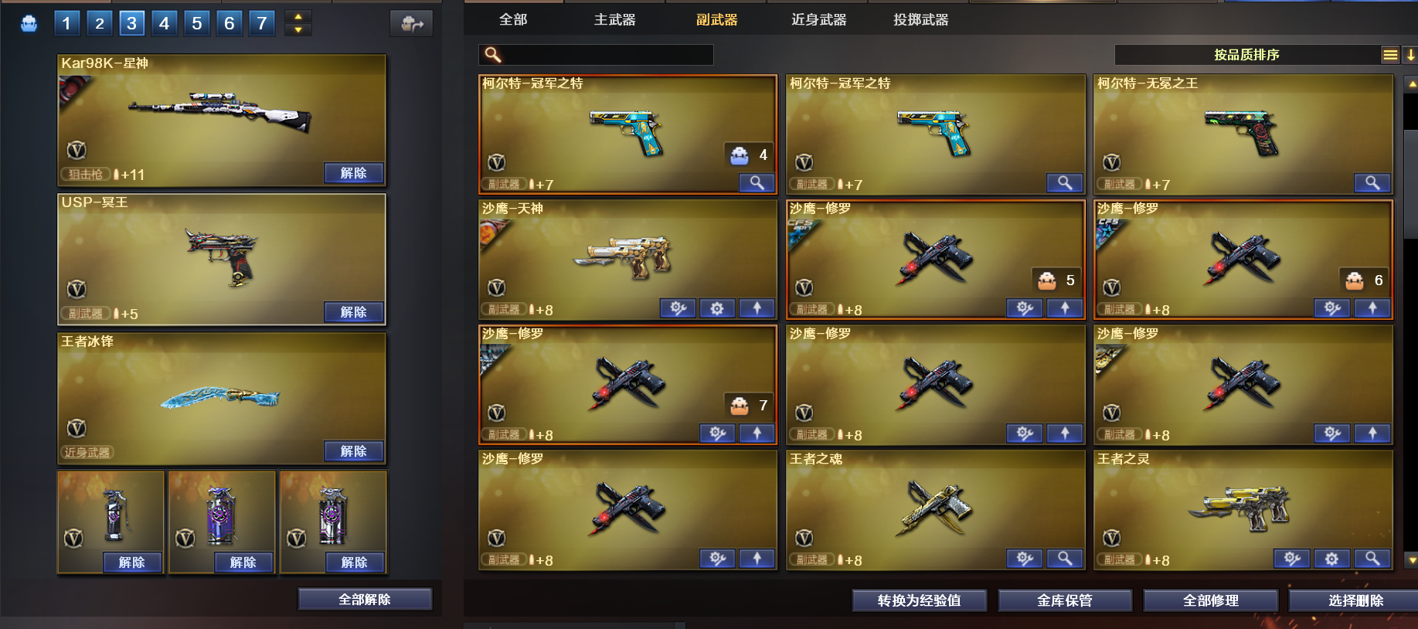Click 全部解除 button
This screenshot has height=629, width=1418.
[x=365, y=600]
